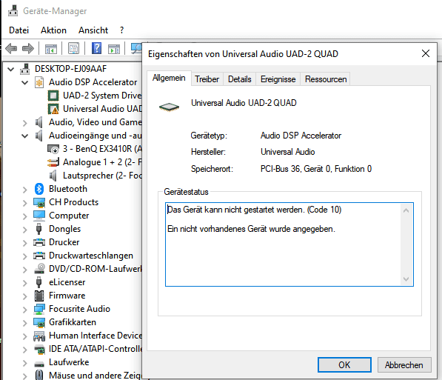Screen dimensions: 442x380
Task: Select the UAD-2 System Driver tree item
Action: click(x=102, y=96)
